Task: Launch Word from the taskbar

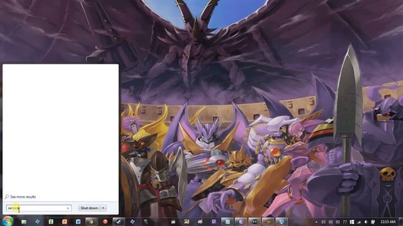Action: [78, 222]
